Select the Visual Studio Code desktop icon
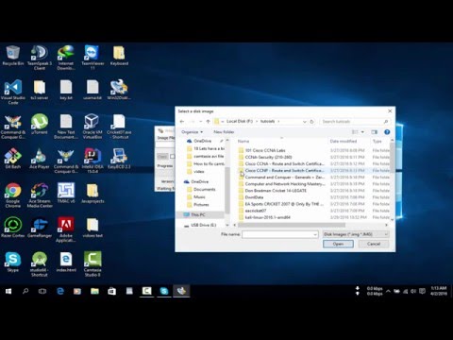Image resolution: width=453 pixels, height=340 pixels. pyautogui.click(x=13, y=92)
